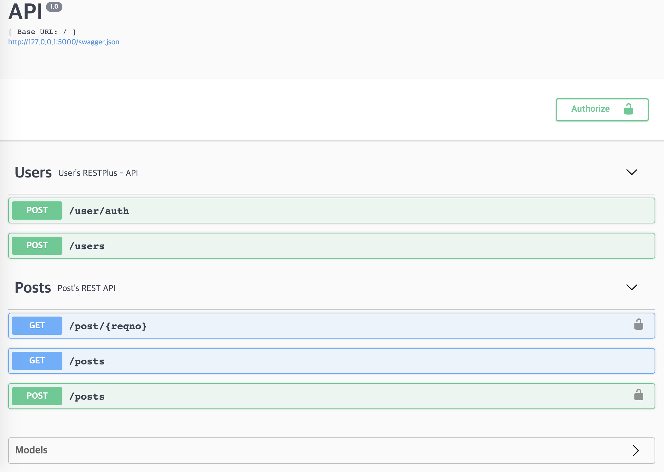This screenshot has height=472, width=664.
Task: Click the /user/auth path text
Action: coord(99,211)
